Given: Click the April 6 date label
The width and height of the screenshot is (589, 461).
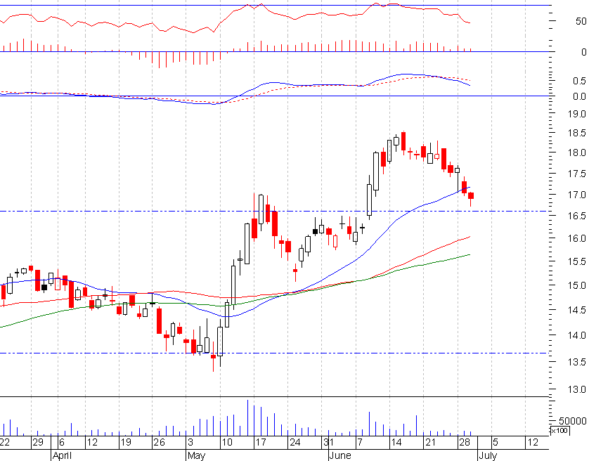Looking at the screenshot, I should [x=62, y=442].
